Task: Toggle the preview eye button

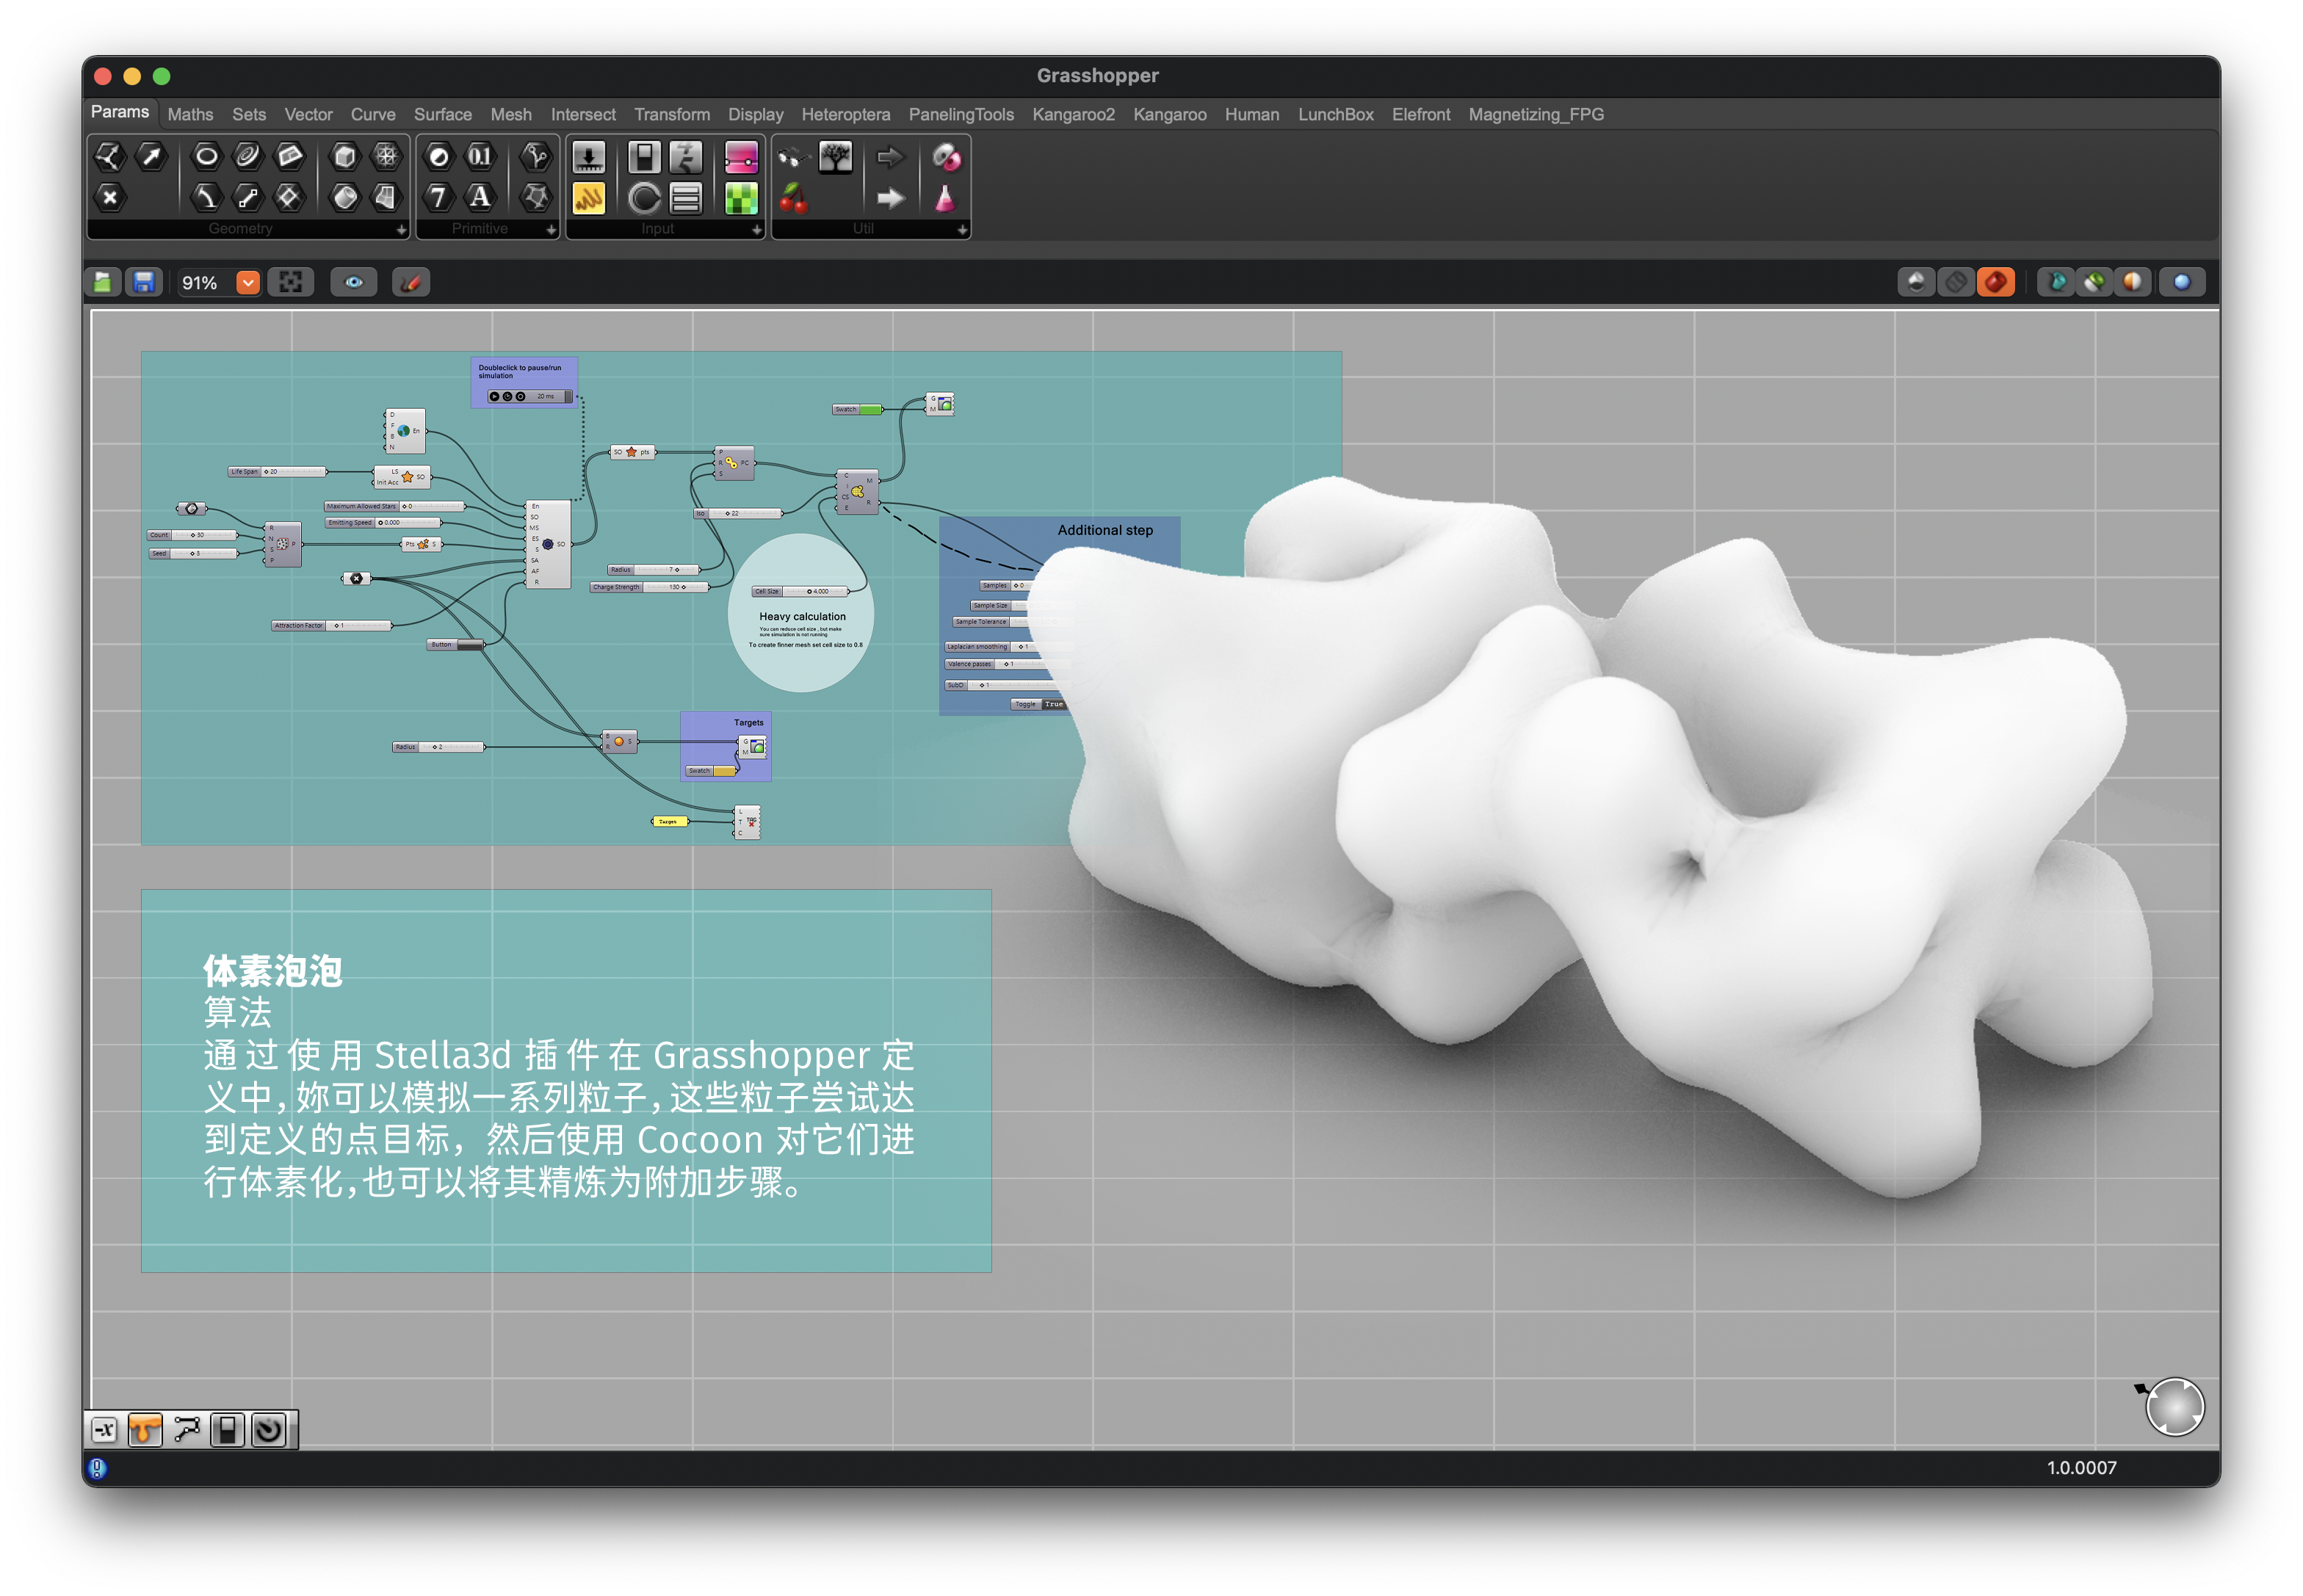Action: [353, 283]
